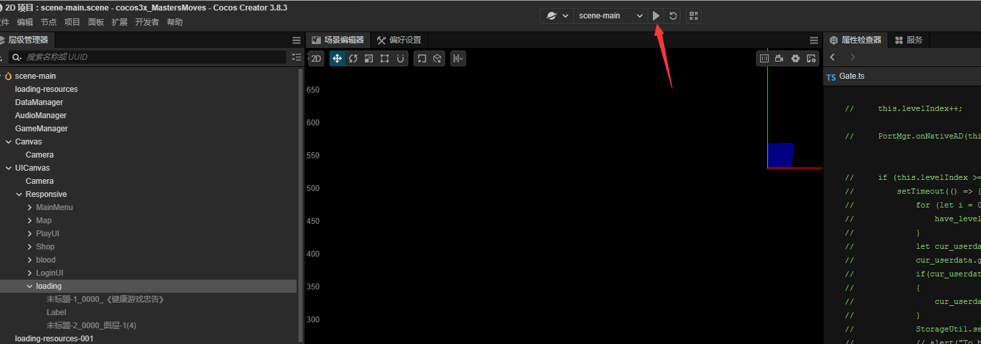Select the AudioManager node
Viewport: 981px width, 344px height.
tap(41, 116)
